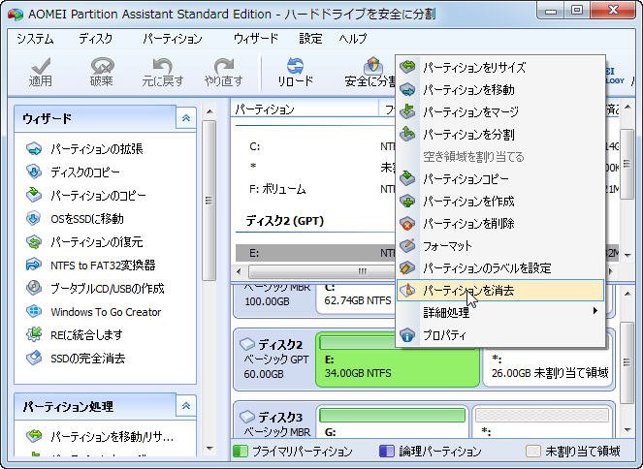Click the 適用 (Apply) checkmark toolbar icon
Viewport: 643px width, 469px height.
tap(41, 66)
